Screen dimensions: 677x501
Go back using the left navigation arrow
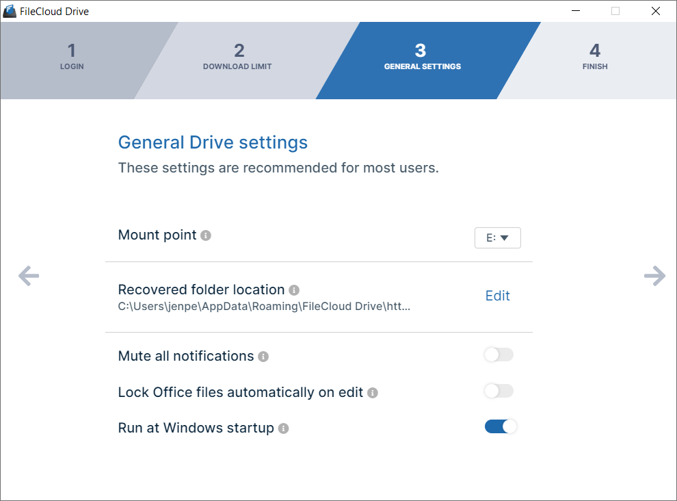28,276
